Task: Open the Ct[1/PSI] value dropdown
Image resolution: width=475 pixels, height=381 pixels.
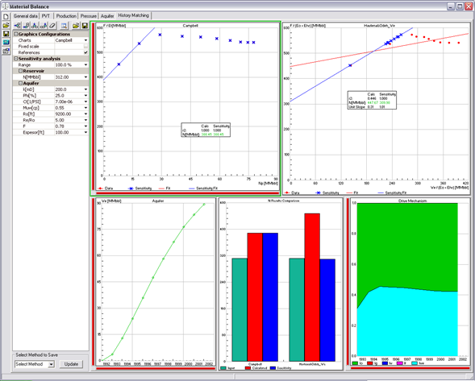Action: pyautogui.click(x=85, y=101)
